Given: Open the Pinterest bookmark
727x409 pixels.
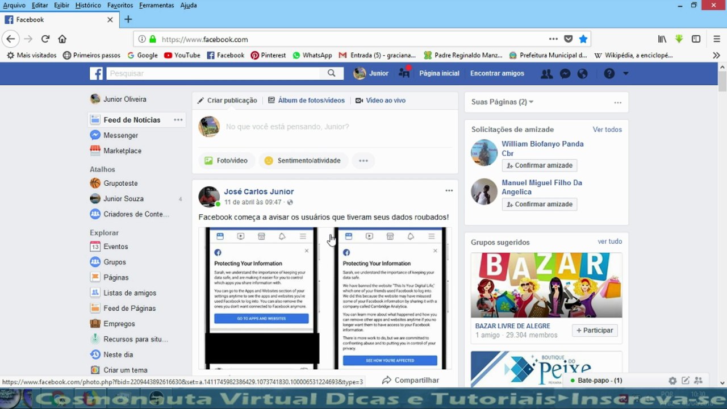Looking at the screenshot, I should [268, 55].
